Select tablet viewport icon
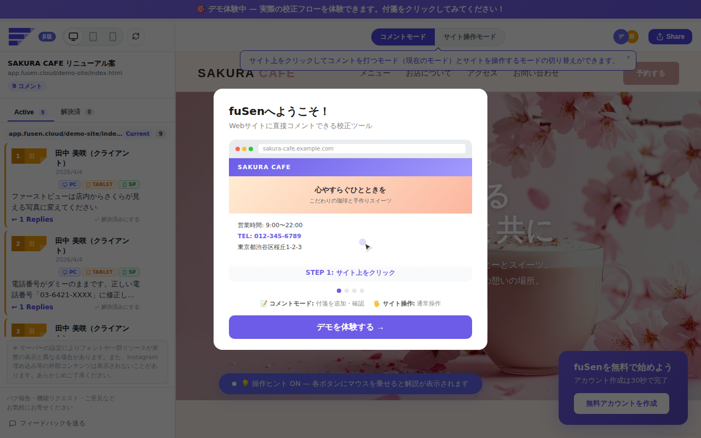Image resolution: width=701 pixels, height=438 pixels. point(93,37)
